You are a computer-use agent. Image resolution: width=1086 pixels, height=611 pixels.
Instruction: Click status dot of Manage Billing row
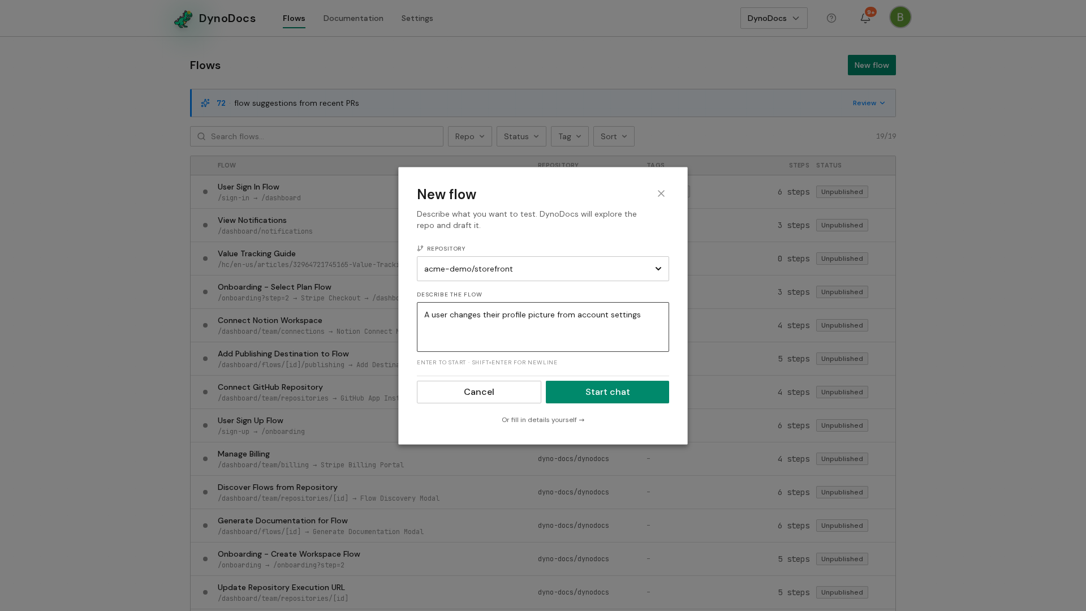tap(205, 459)
